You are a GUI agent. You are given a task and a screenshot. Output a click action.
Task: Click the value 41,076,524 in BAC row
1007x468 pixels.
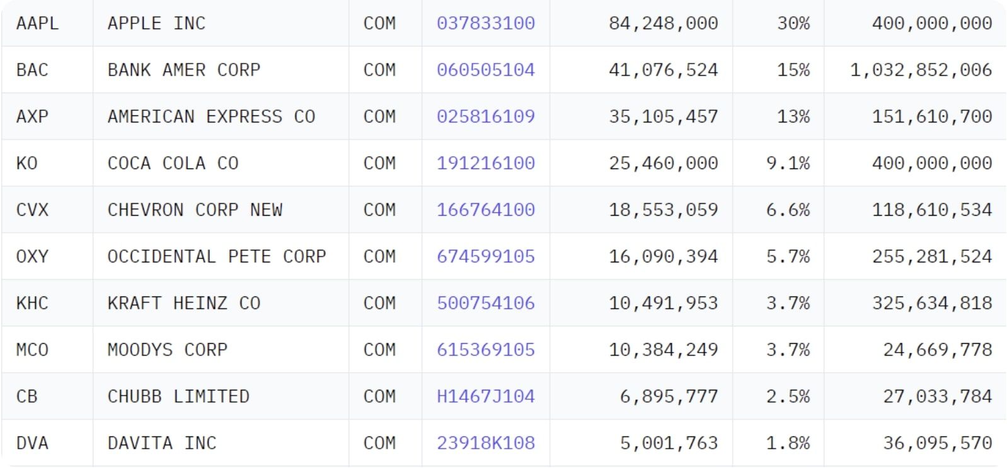coord(664,70)
